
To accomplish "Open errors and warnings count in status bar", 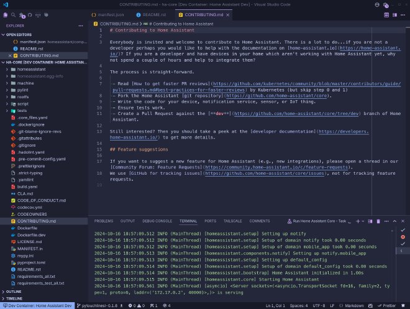I will pos(137,306).
